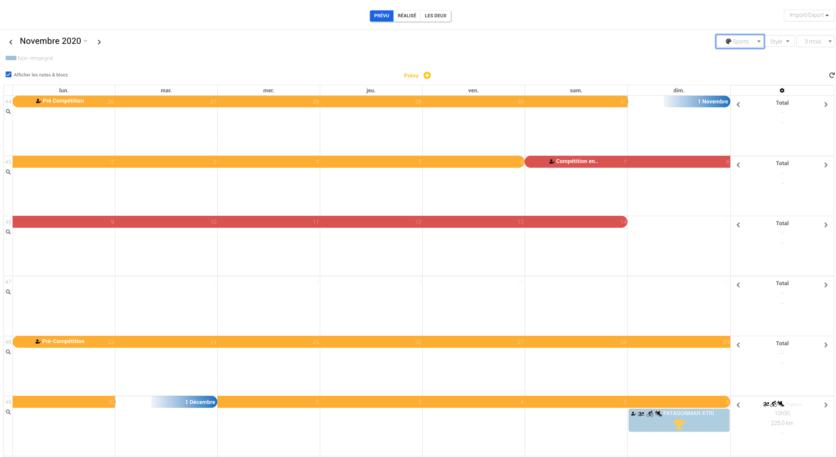Open the Sports dropdown

tap(740, 41)
